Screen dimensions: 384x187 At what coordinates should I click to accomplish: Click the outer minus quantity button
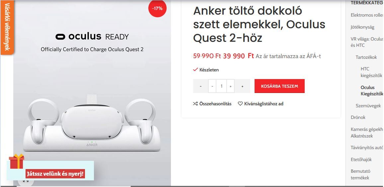coord(200,86)
